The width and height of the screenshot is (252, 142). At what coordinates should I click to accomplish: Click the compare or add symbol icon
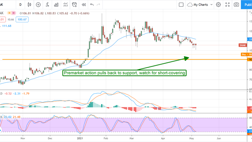(38, 4)
